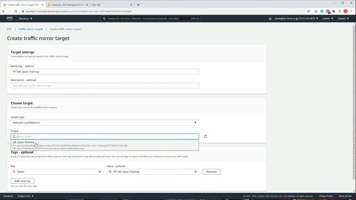Open the browser extensions puzzle icon
356x200 pixels.
(334, 11)
